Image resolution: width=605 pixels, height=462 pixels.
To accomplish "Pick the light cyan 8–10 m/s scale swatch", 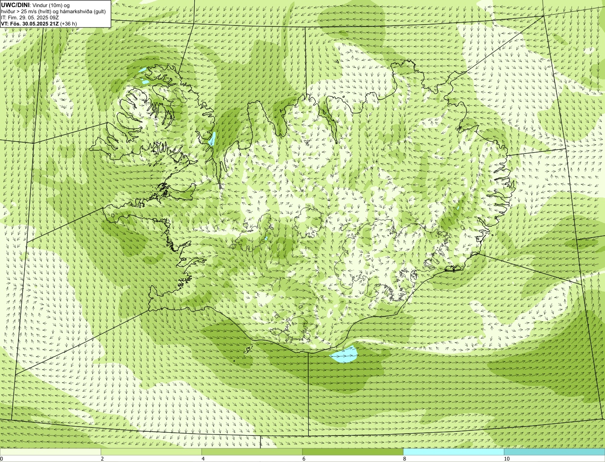I will (454, 452).
